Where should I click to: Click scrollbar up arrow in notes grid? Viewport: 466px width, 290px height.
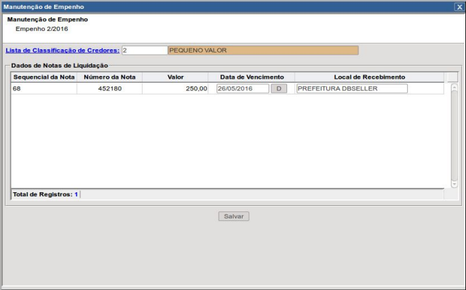point(454,88)
